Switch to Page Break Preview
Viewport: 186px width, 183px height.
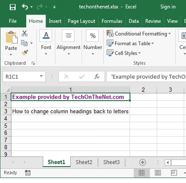174,173
